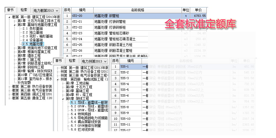The width and height of the screenshot is (276, 138).
Task: Open 第5章 墙体工程 node
Action: pos(29,56)
